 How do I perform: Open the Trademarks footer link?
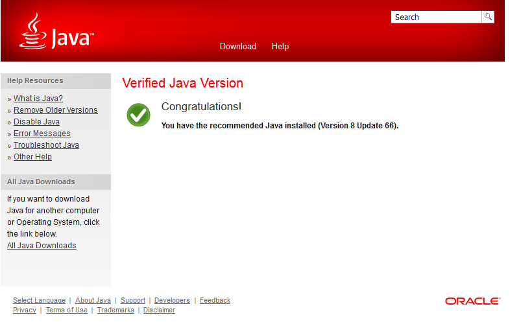tap(115, 310)
